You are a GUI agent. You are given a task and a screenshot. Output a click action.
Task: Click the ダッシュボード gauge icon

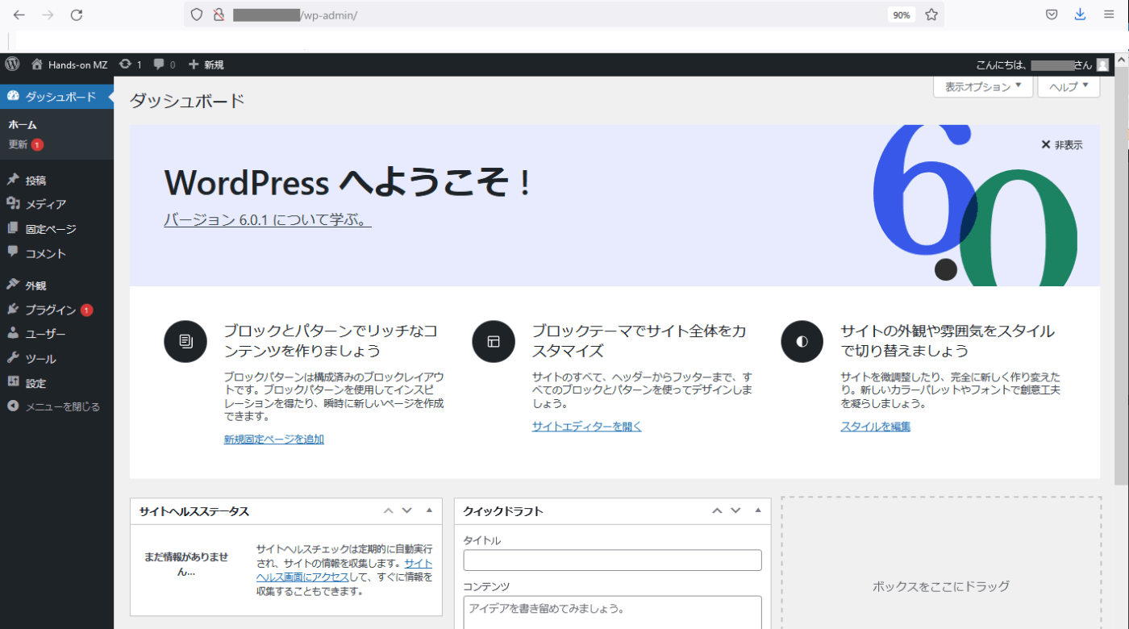[x=13, y=96]
